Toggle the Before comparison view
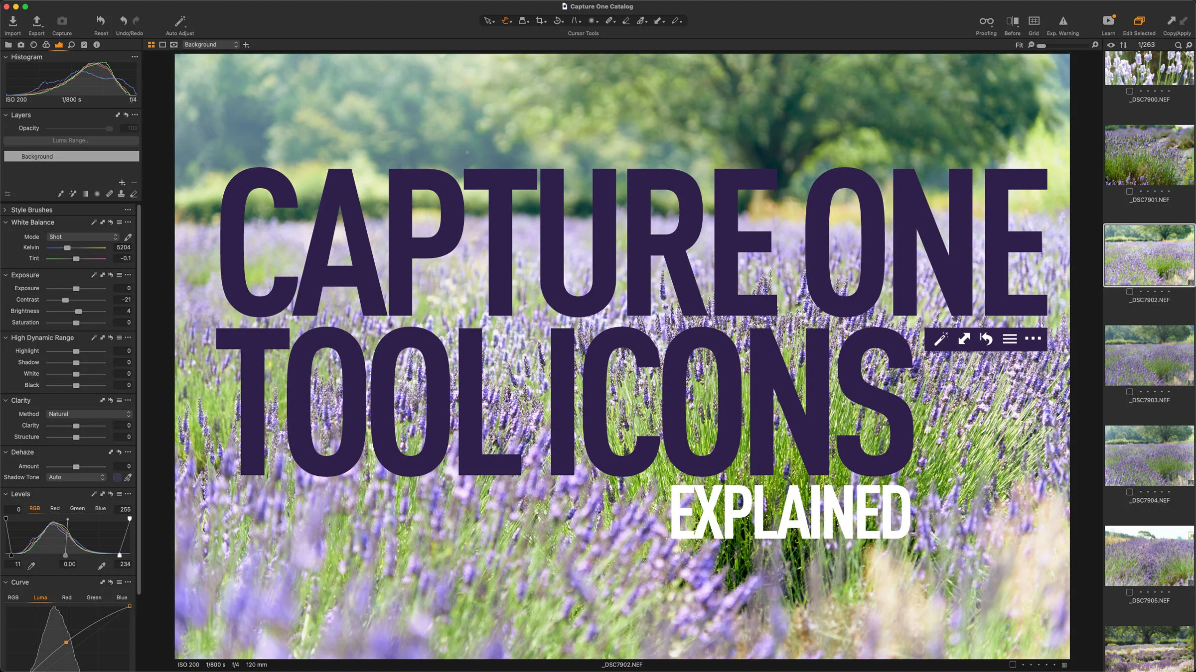1196x672 pixels. [x=1012, y=21]
